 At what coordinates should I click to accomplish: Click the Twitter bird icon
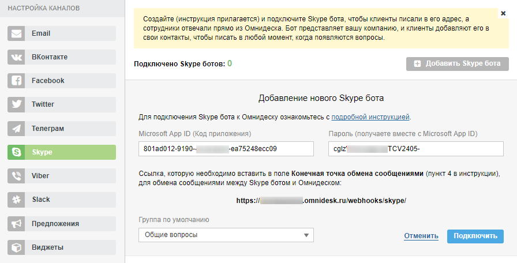point(16,104)
